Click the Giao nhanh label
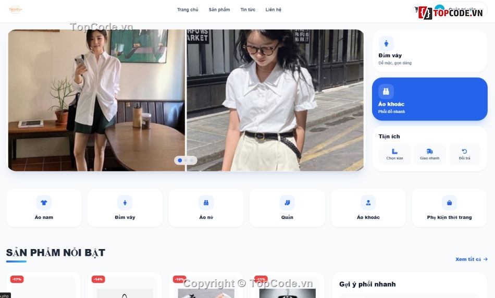Image resolution: width=495 pixels, height=298 pixels. (429, 158)
